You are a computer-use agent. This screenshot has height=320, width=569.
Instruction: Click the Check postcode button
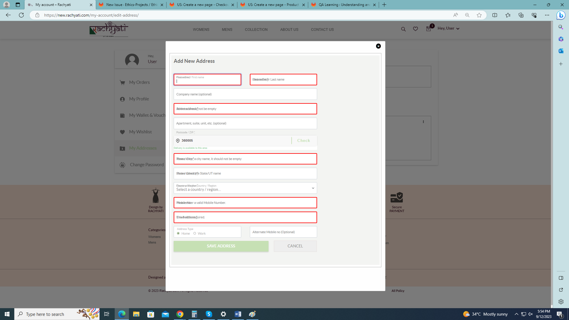pyautogui.click(x=303, y=141)
